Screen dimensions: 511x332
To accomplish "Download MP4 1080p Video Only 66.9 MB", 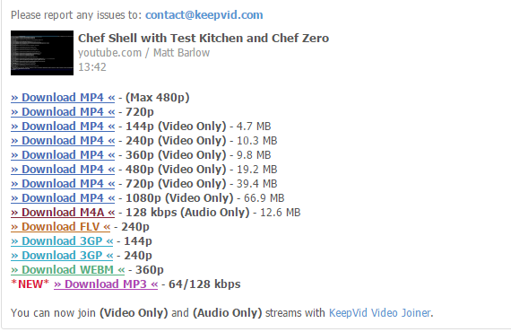I will point(63,198).
